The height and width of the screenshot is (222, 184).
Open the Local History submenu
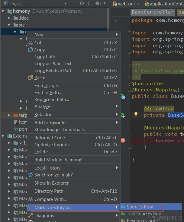74,168
